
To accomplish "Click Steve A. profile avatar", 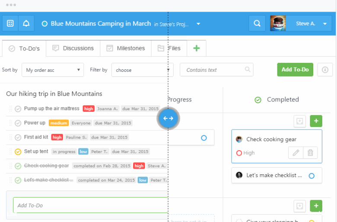I will coord(278,23).
